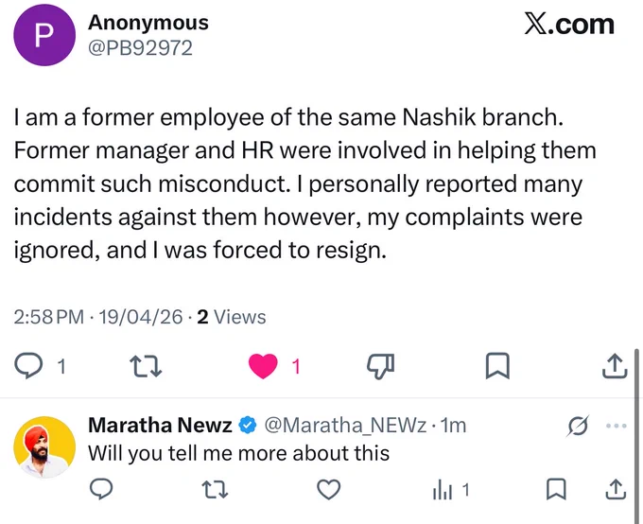
Task: Click the Grok slashed-circle icon on reply
Action: pos(579,426)
